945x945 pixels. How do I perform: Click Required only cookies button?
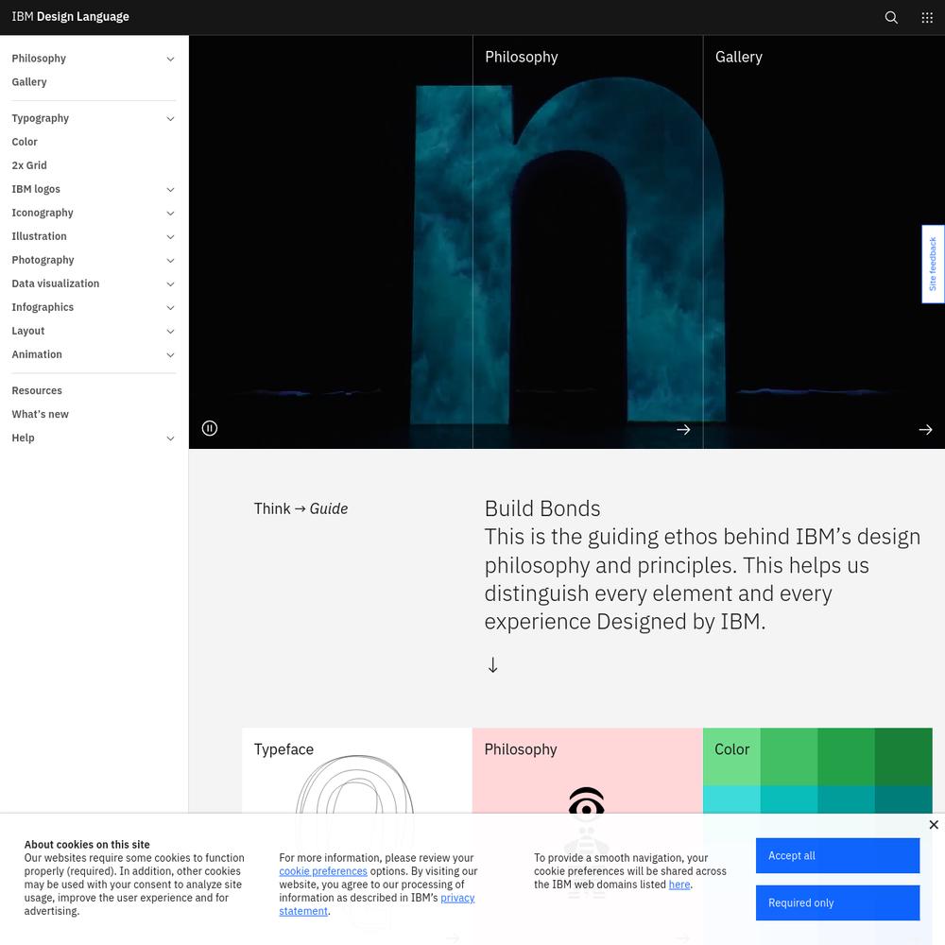837,902
